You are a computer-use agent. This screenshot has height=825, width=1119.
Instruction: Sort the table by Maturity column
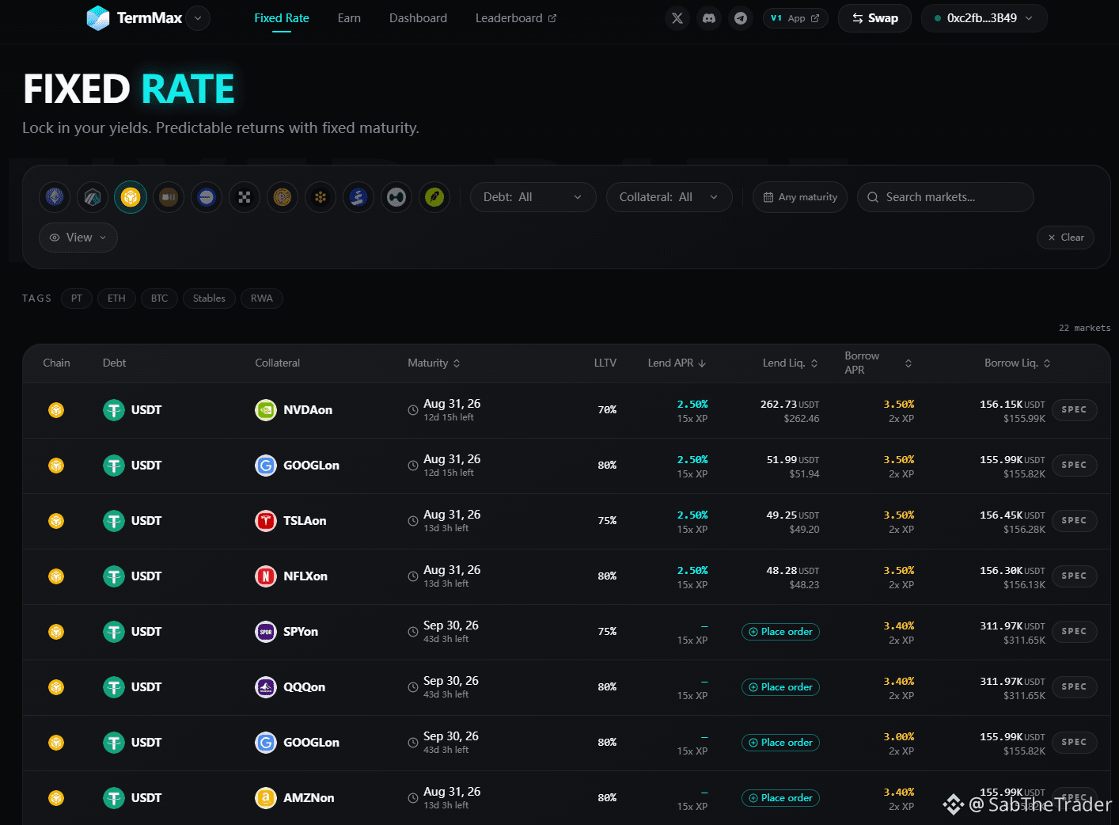tap(434, 363)
